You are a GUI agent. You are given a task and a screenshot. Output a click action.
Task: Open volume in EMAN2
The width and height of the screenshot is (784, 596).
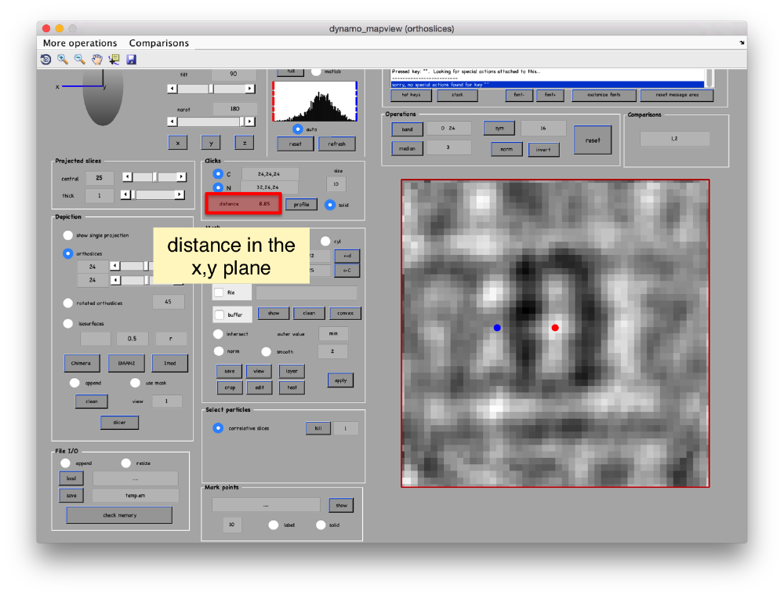[x=126, y=363]
